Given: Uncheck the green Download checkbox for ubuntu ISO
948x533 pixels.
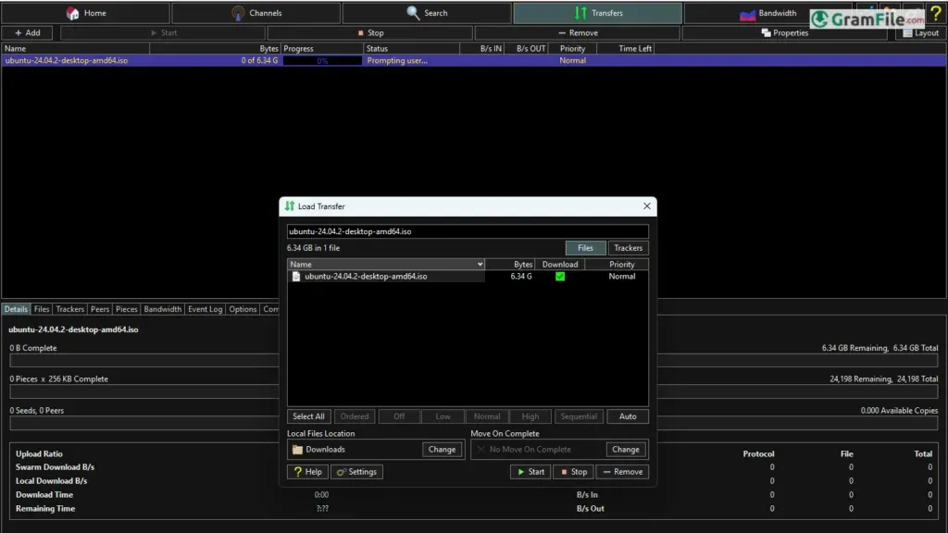Looking at the screenshot, I should coord(560,276).
